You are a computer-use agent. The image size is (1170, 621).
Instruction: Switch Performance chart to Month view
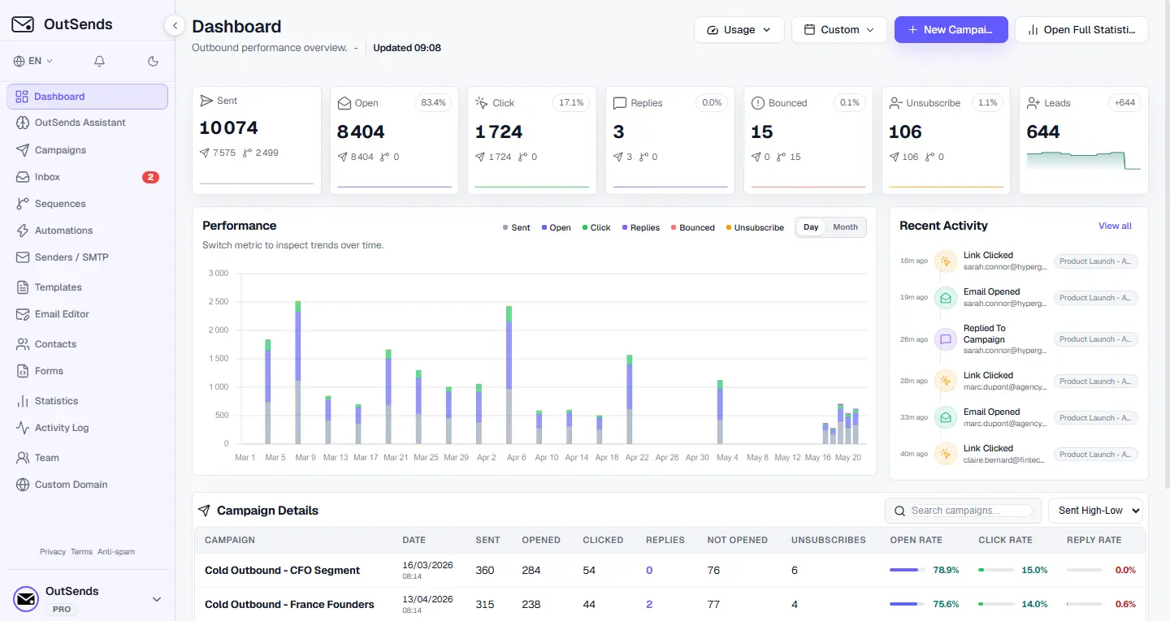click(x=845, y=227)
